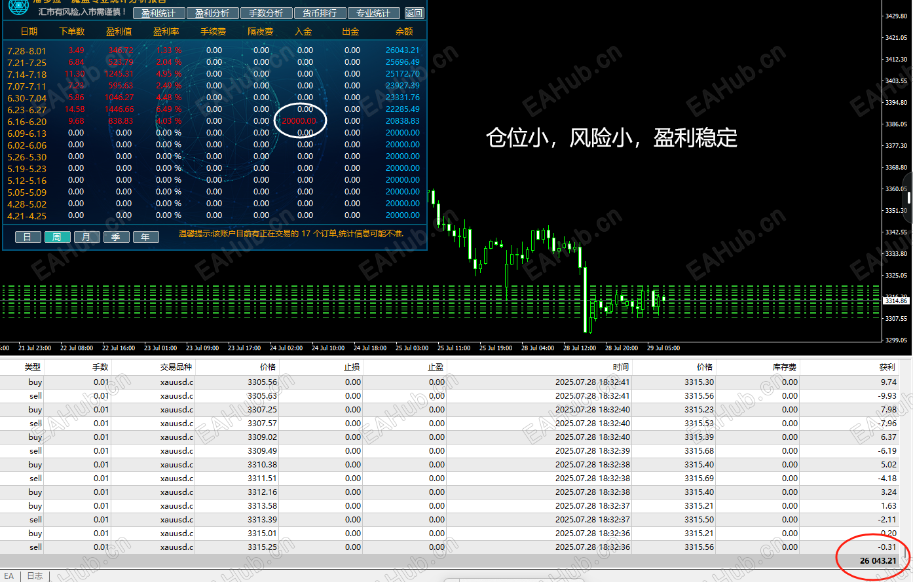Click the 4.21-4.25 week row date
The height and width of the screenshot is (582, 913).
27,216
